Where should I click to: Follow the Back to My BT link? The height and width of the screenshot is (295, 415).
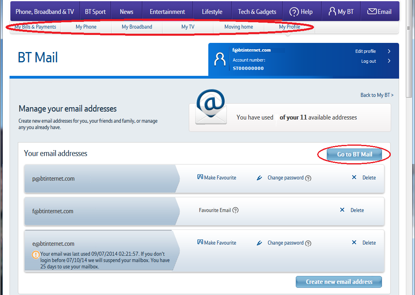coord(376,95)
